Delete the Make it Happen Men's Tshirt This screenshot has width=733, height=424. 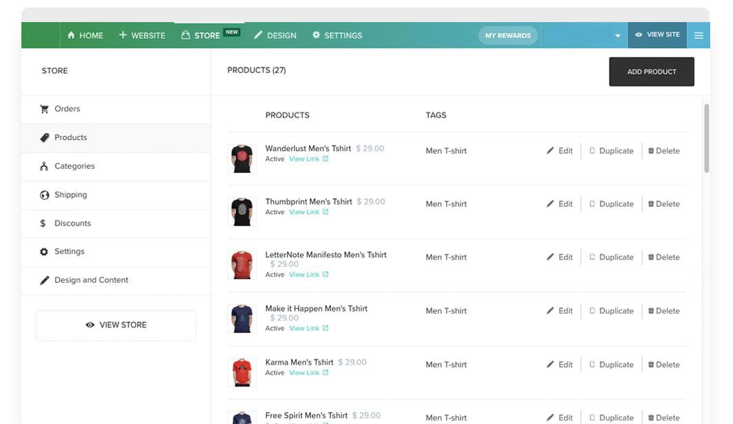click(664, 311)
